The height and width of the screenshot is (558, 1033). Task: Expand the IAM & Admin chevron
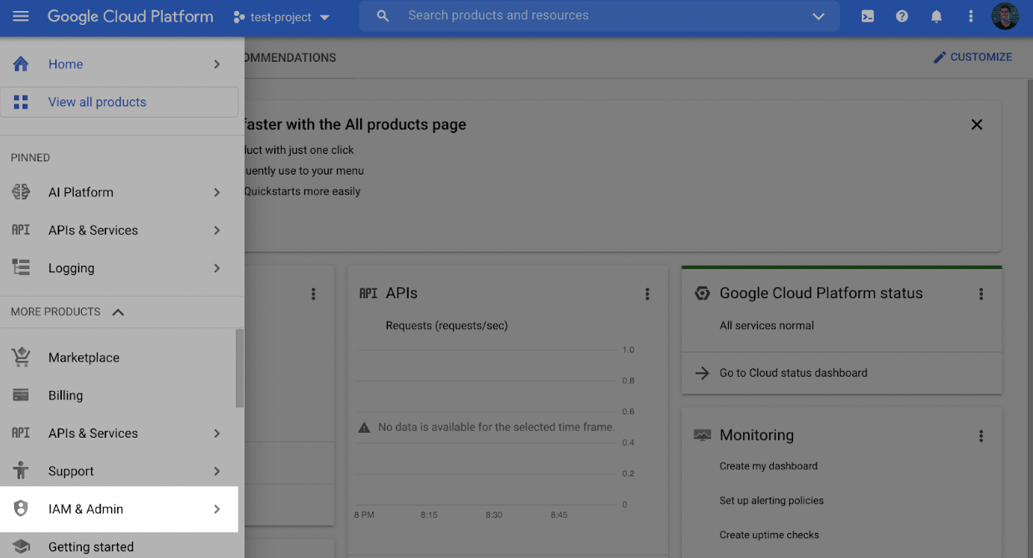pos(216,509)
